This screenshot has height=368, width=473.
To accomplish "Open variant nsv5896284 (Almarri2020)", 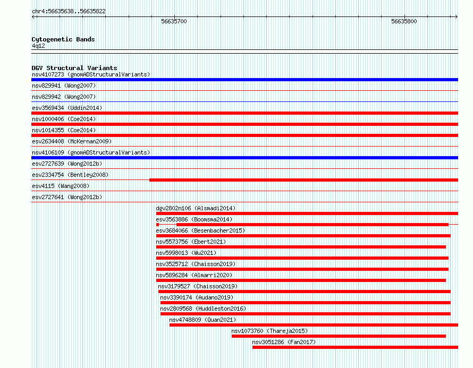I will tap(194, 275).
